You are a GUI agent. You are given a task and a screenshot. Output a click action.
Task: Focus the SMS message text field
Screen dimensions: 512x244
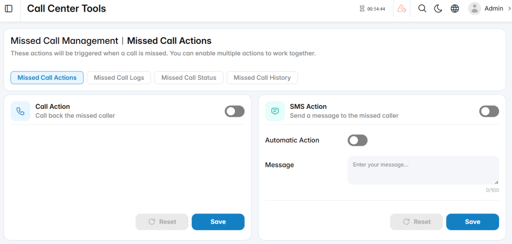423,170
